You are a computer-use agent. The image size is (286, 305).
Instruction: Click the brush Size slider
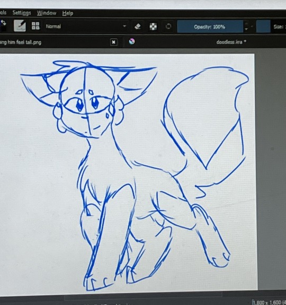tap(271, 27)
